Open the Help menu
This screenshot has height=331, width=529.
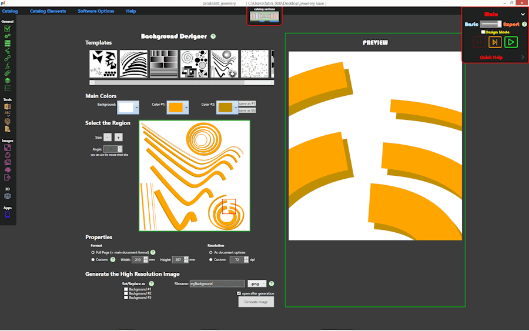[131, 11]
